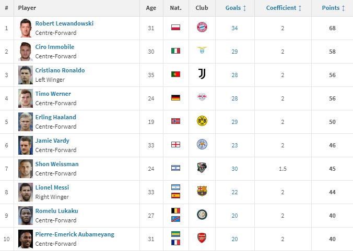353x251 pixels.
Task: Click Jamie Vardy's player photo
Action: pos(26,145)
